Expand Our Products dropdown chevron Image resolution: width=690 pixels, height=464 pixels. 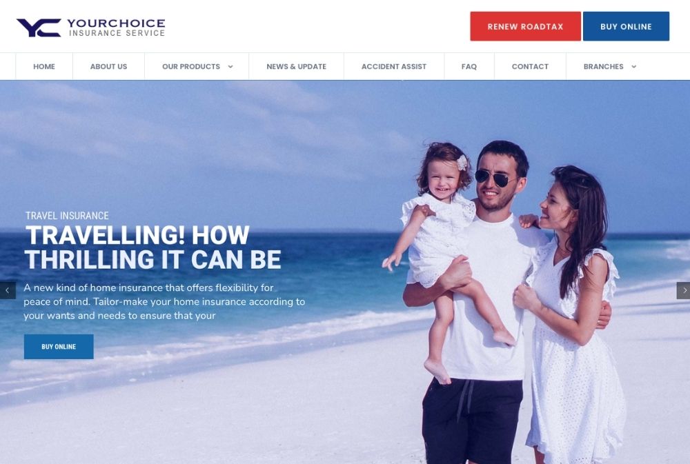(x=230, y=67)
